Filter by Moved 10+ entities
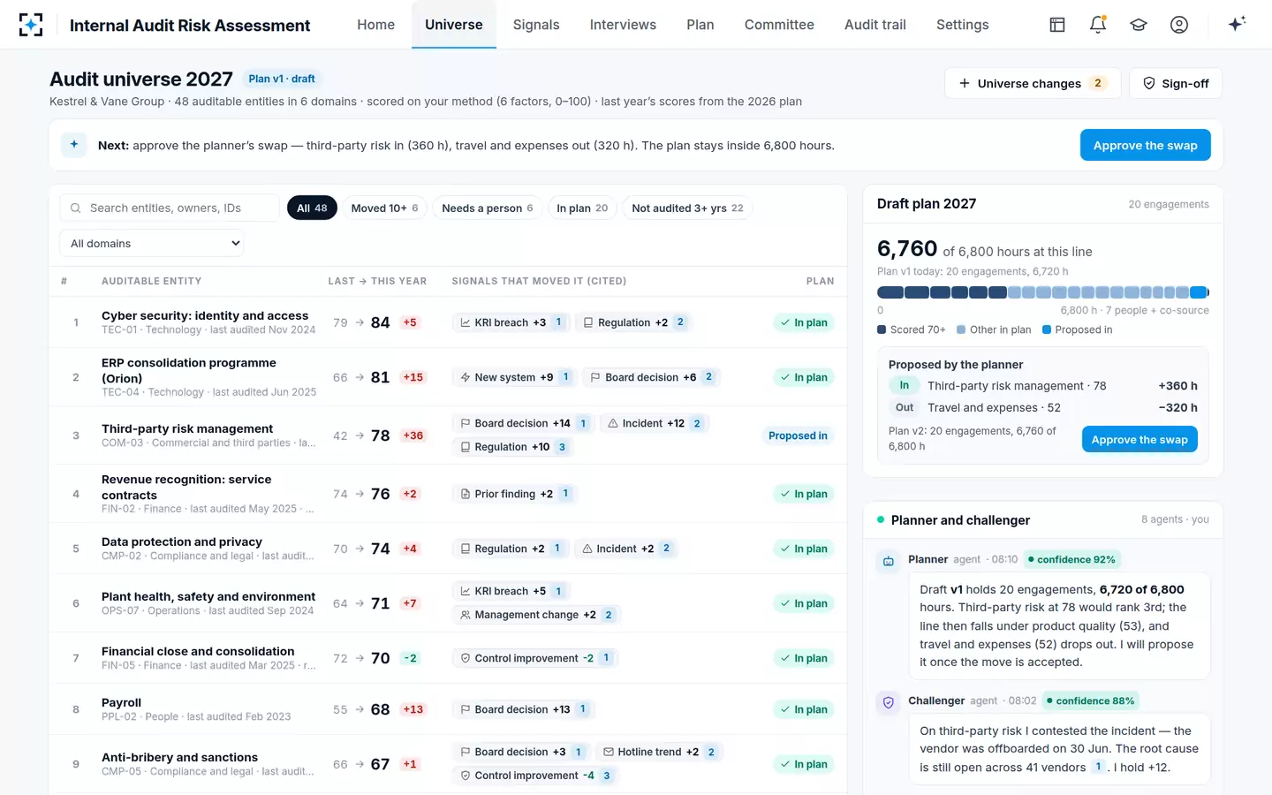1272x795 pixels. tap(384, 208)
